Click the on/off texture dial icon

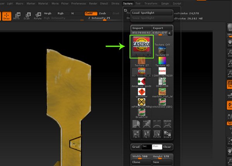tap(157, 124)
